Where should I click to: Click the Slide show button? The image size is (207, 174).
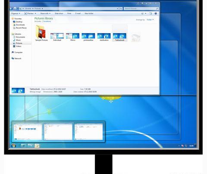(59, 13)
